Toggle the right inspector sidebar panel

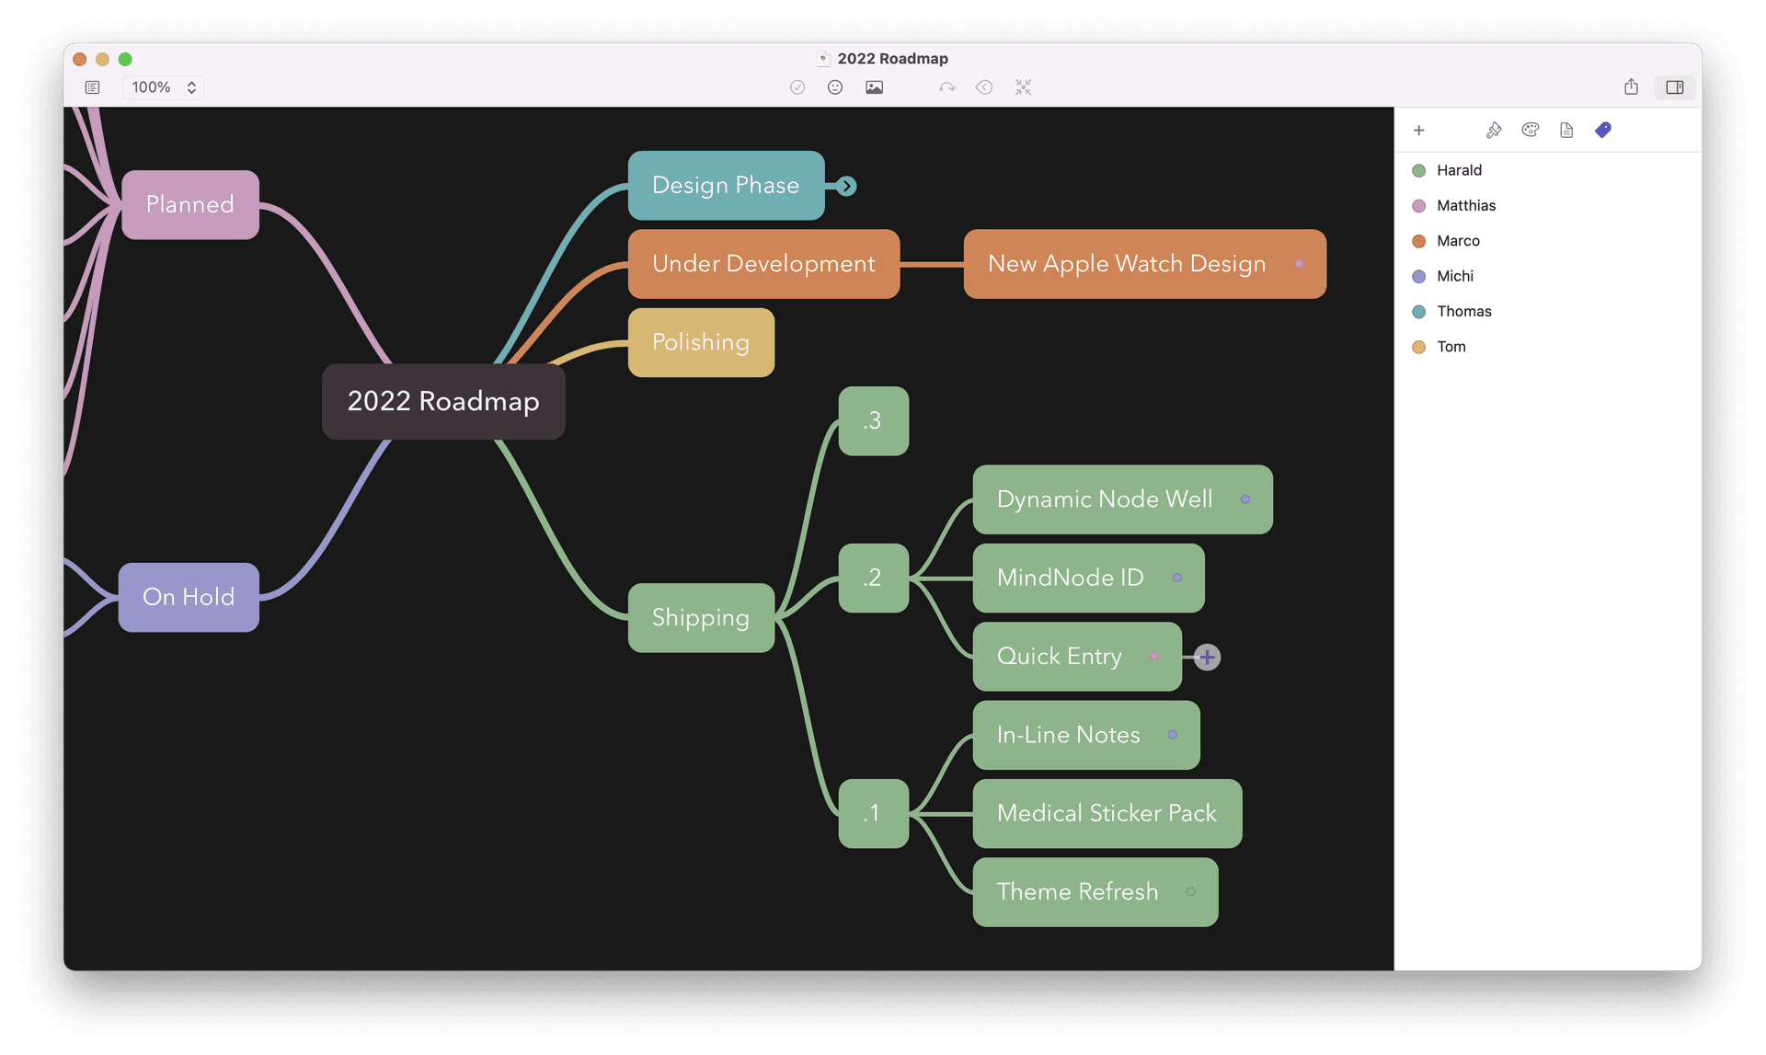pyautogui.click(x=1674, y=87)
